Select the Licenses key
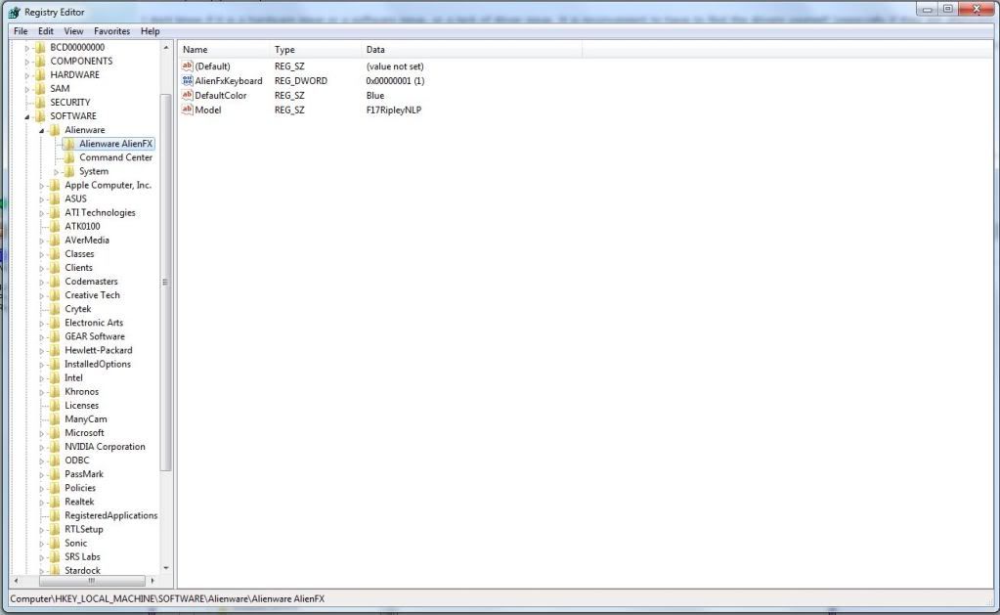 tap(82, 405)
